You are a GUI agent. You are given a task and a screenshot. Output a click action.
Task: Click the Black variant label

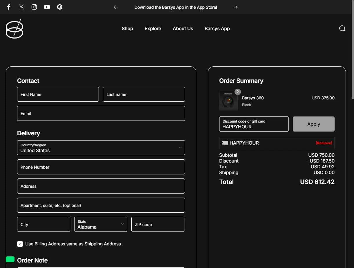246,105
